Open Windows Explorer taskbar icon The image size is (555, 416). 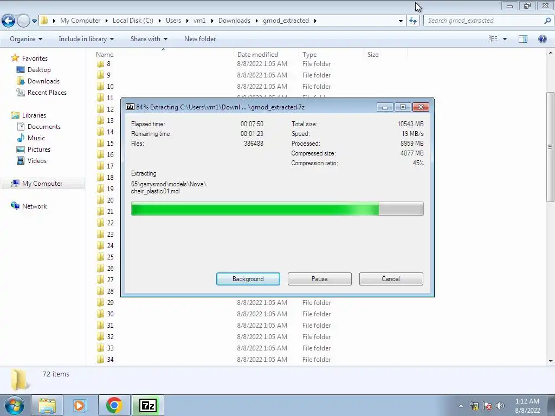tap(47, 405)
